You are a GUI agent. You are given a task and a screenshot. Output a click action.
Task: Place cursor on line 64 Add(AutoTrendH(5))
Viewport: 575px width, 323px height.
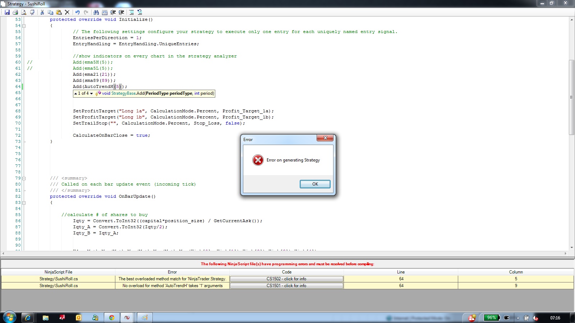tap(100, 86)
